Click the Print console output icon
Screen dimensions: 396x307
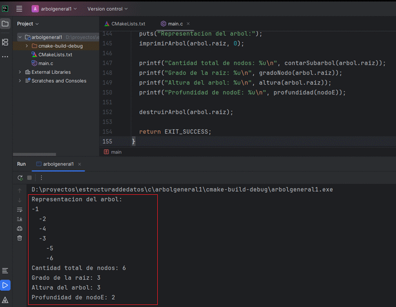20,228
